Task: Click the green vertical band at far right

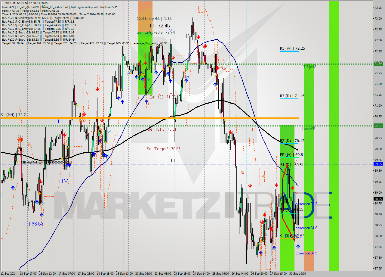Action: click(334, 135)
